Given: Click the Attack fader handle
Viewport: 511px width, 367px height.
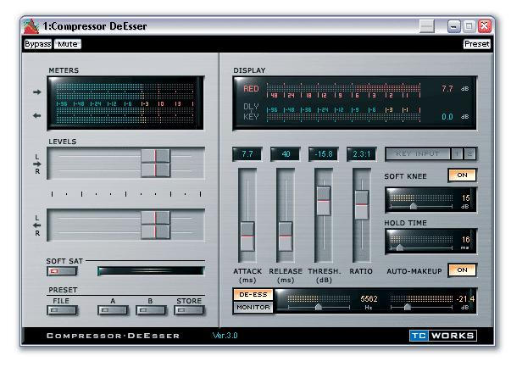Looking at the screenshot, I should tap(247, 236).
